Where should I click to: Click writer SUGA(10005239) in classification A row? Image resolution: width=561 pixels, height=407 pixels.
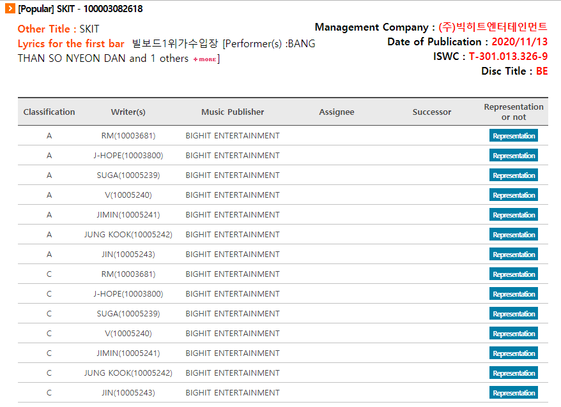tap(128, 175)
